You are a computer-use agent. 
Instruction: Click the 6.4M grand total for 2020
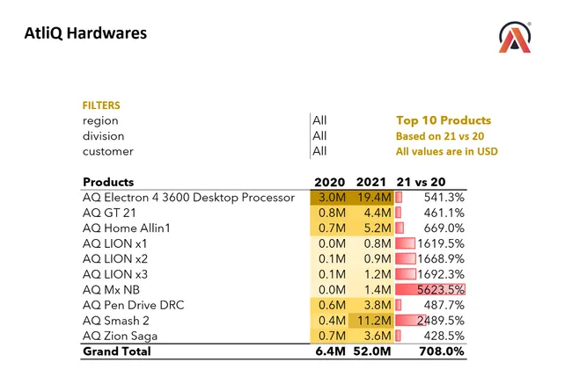[331, 351]
